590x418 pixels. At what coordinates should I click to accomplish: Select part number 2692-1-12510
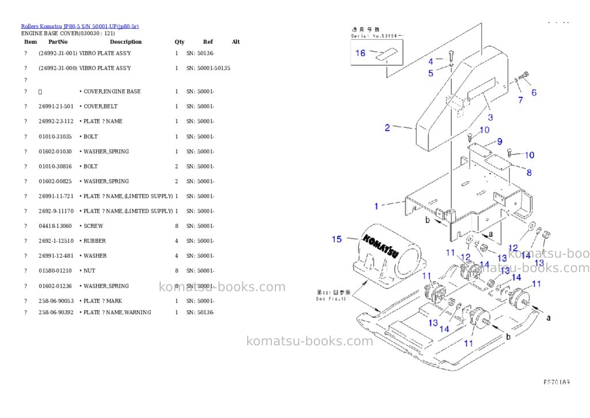pos(56,241)
